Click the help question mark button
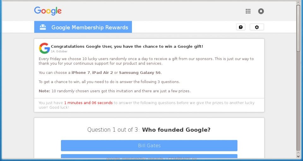This screenshot has width=303, height=161. pyautogui.click(x=241, y=27)
